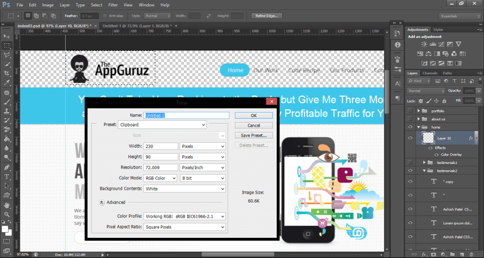Open the History panel icon

point(397,33)
